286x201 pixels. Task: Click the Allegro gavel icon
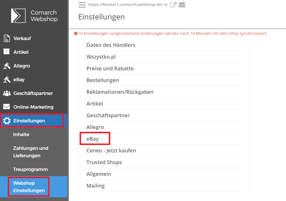pos(7,66)
